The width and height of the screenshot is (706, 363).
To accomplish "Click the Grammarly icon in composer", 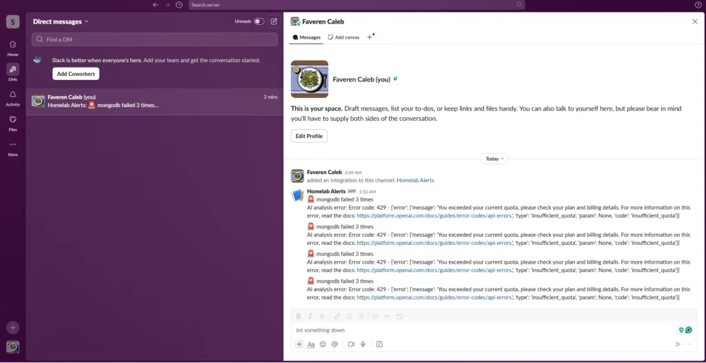I will 689,330.
